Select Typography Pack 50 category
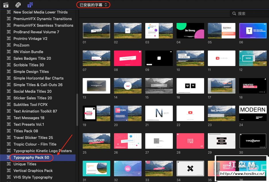 pyautogui.click(x=31, y=158)
